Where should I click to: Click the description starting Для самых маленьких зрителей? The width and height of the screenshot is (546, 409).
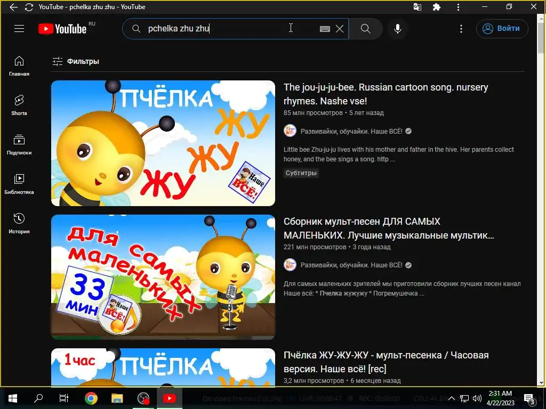(x=402, y=288)
